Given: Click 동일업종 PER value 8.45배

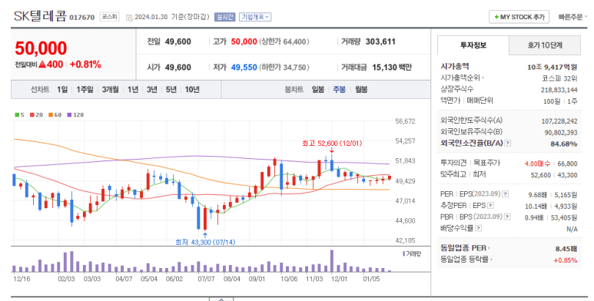Looking at the screenshot, I should click(566, 249).
